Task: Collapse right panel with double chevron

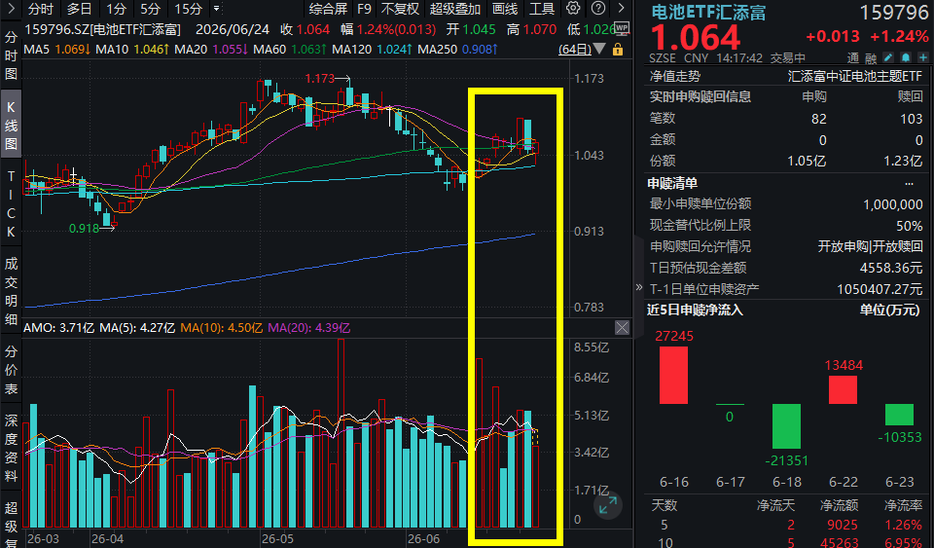Action: coord(638,287)
